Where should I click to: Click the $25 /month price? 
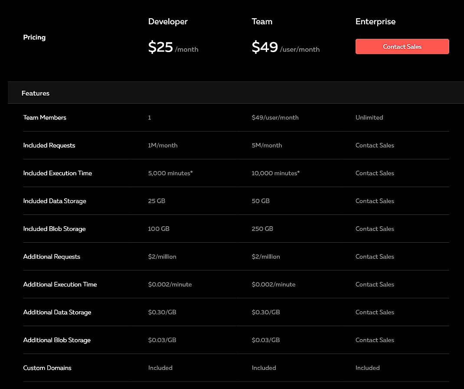pos(173,47)
